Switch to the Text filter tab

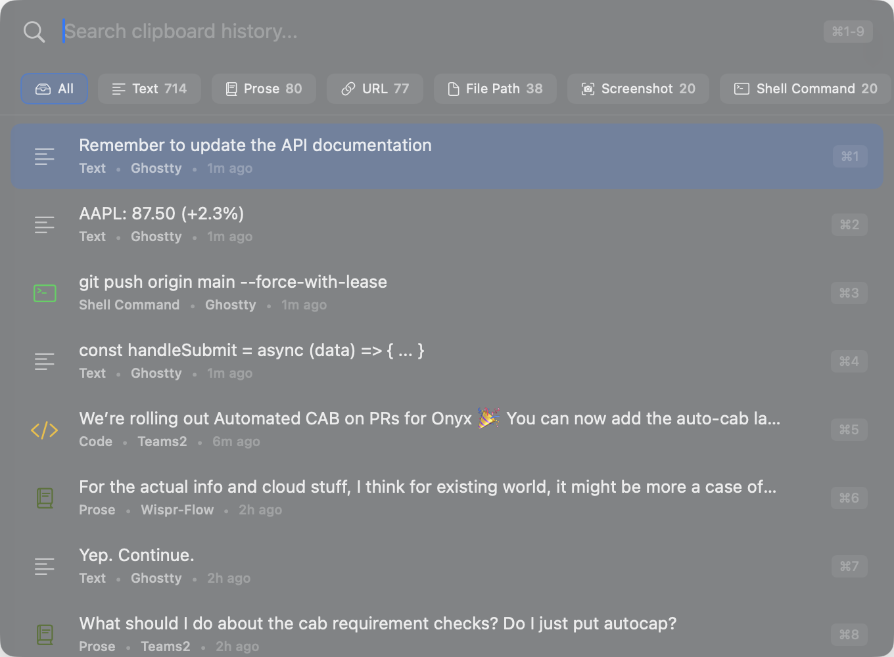click(149, 88)
